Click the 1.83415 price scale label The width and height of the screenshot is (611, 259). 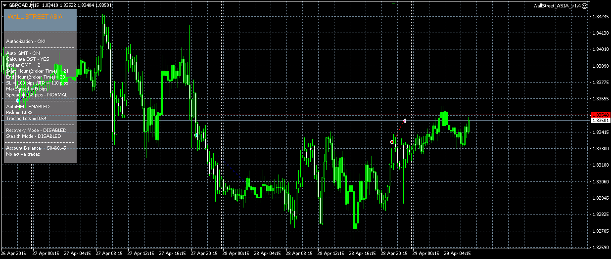pyautogui.click(x=600, y=132)
